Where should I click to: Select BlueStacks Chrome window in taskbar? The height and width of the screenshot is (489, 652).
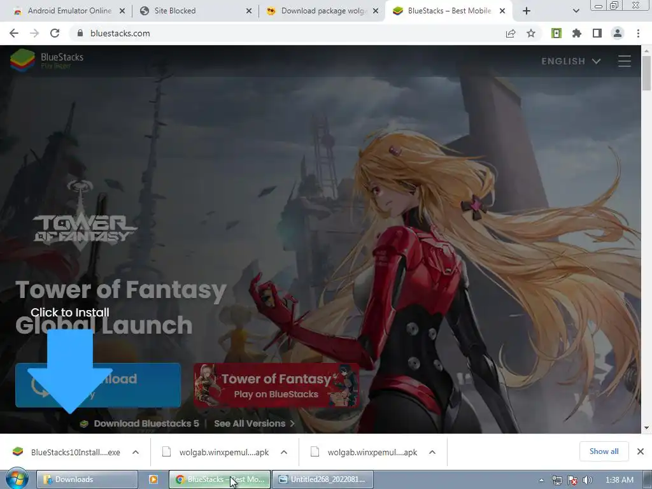click(x=220, y=479)
